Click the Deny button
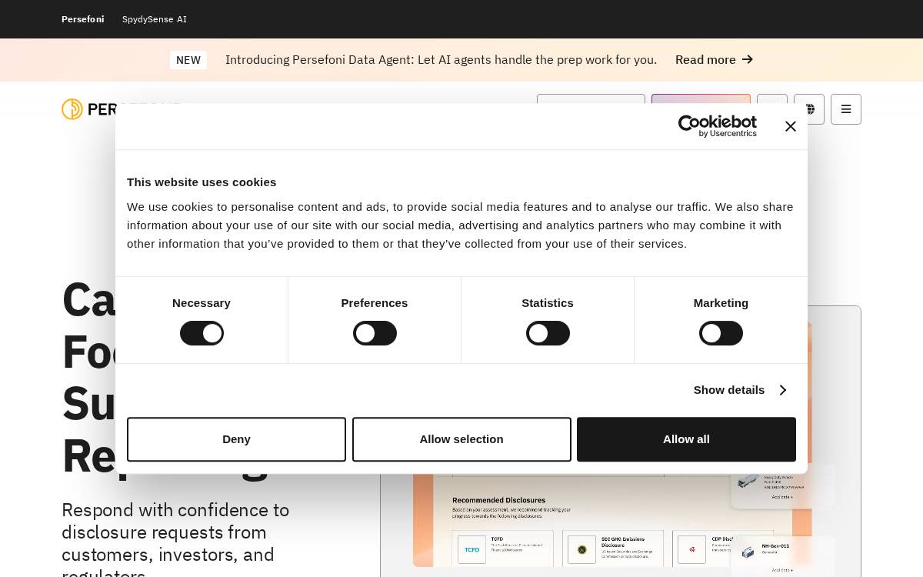The image size is (923, 577). point(236,439)
